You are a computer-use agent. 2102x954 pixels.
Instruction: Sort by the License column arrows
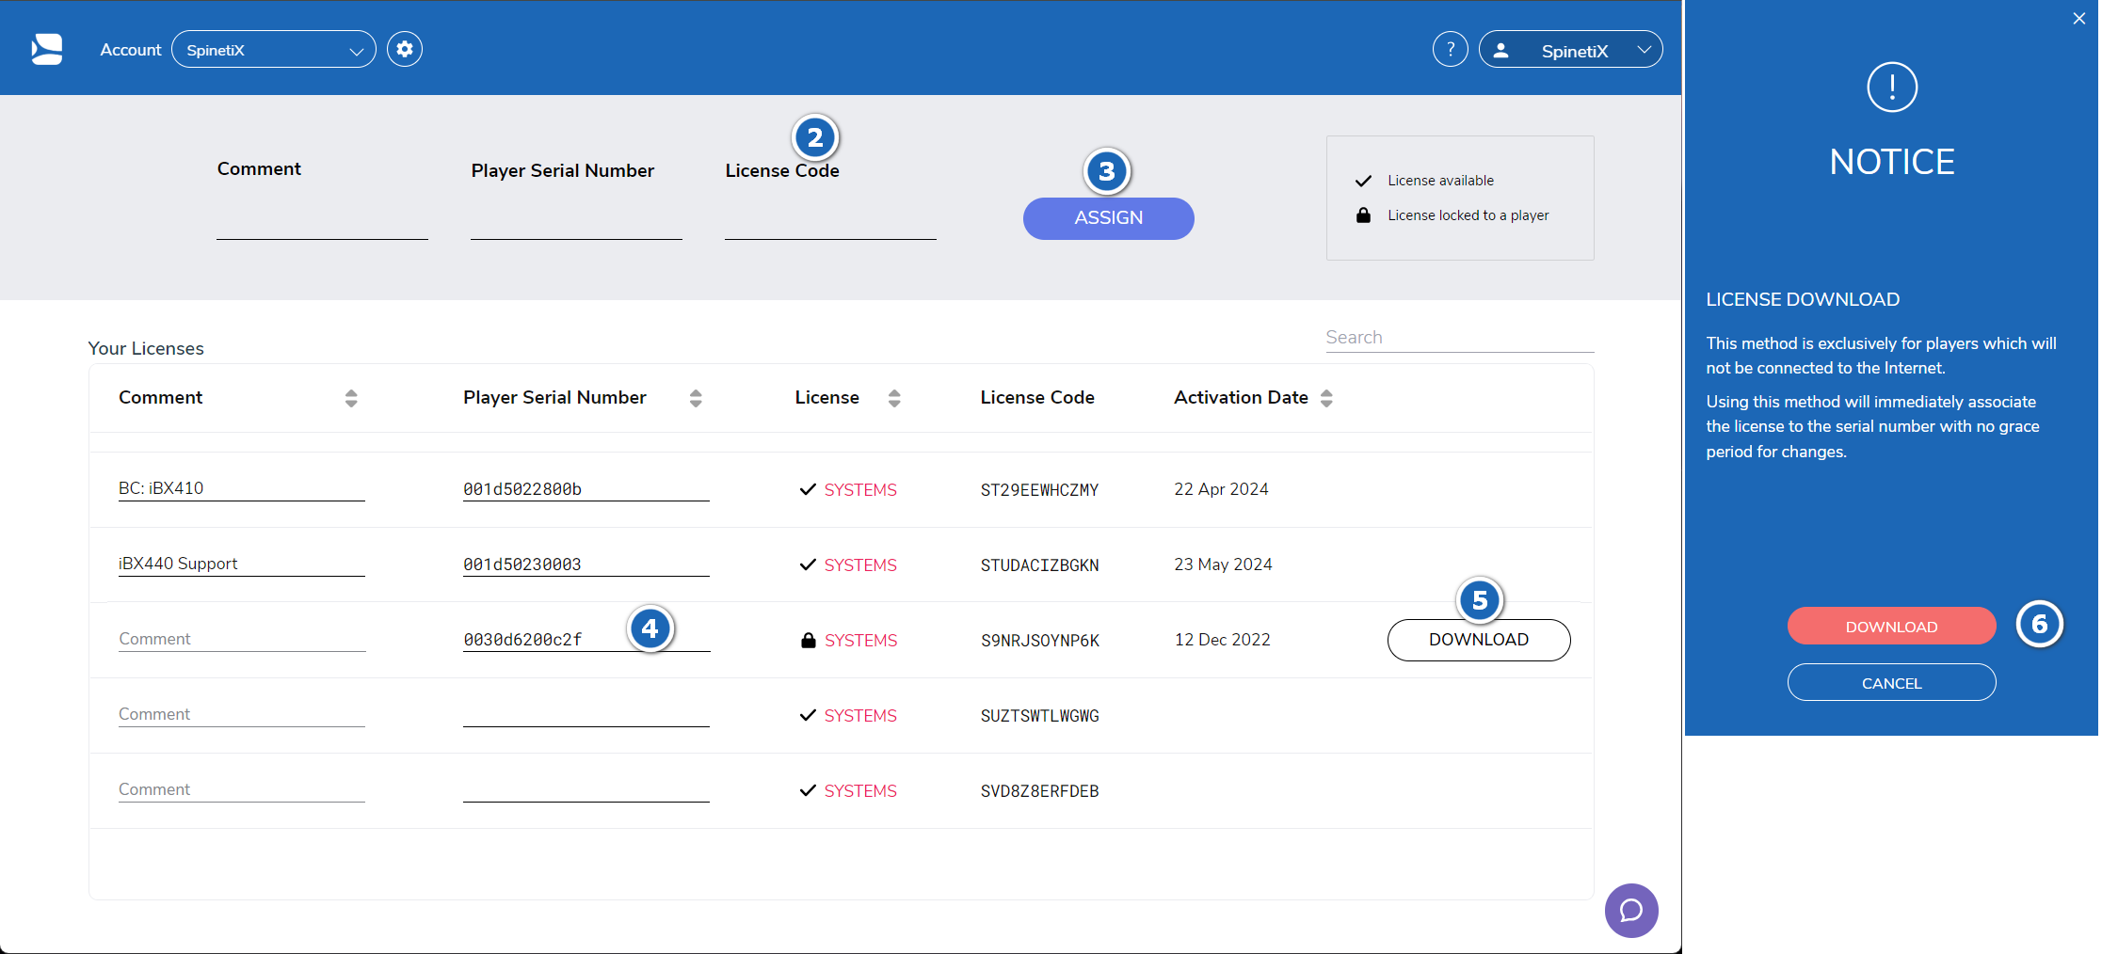(894, 398)
